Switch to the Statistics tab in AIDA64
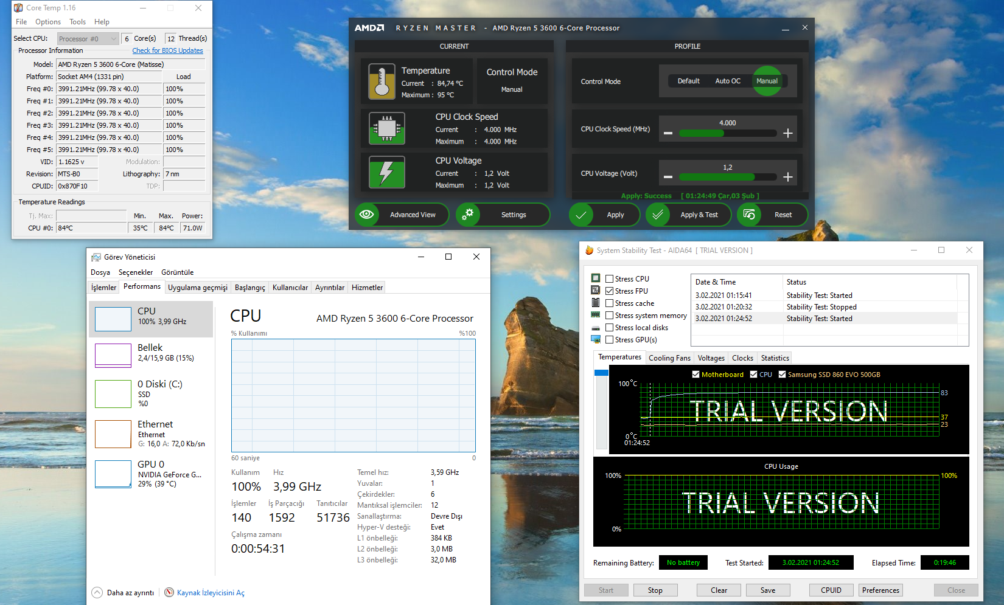 click(775, 358)
